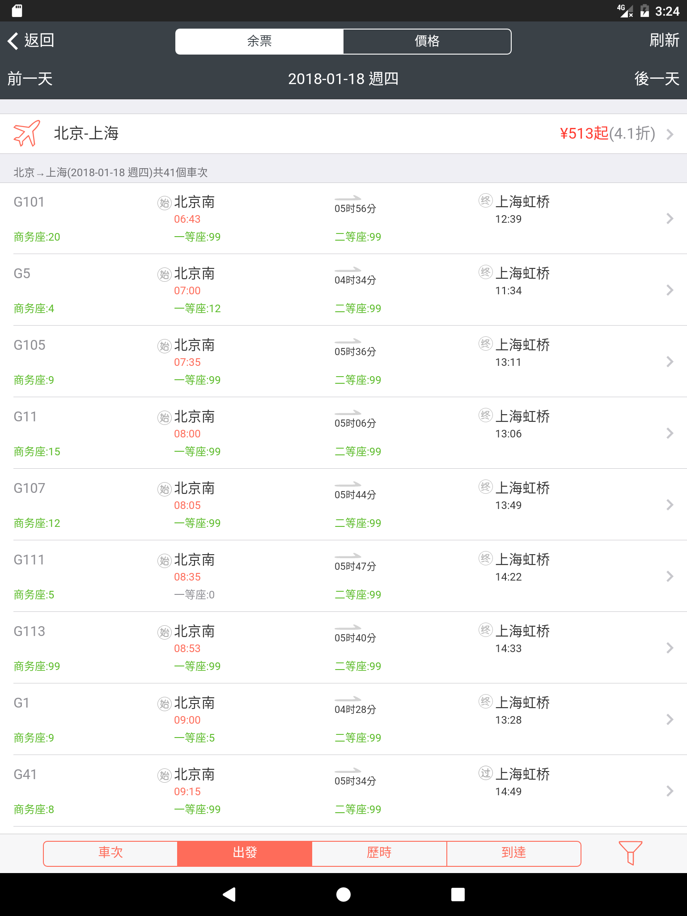Tap the 始 origin icon on G101 row
The image size is (687, 916).
click(164, 203)
